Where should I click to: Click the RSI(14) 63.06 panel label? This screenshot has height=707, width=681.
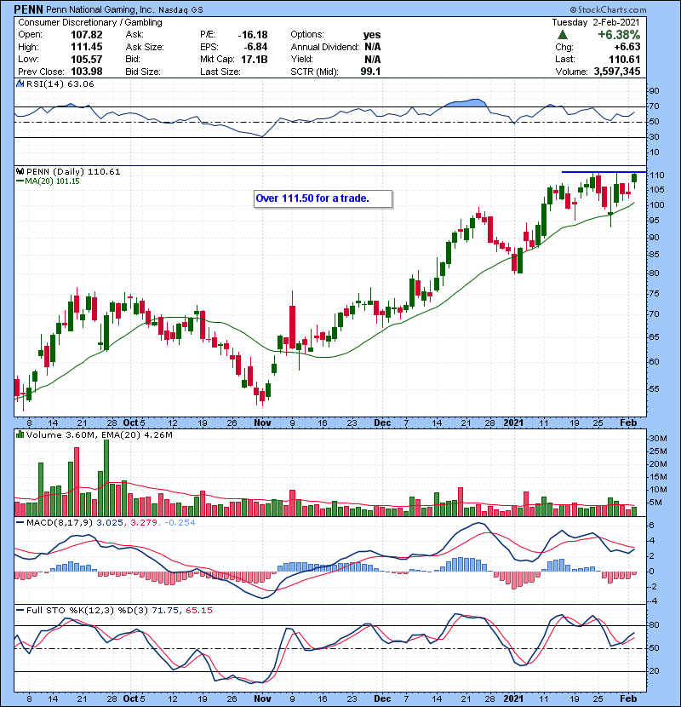[60, 83]
